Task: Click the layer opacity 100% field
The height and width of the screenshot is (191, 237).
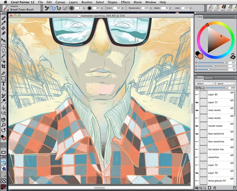Action: click(x=232, y=88)
